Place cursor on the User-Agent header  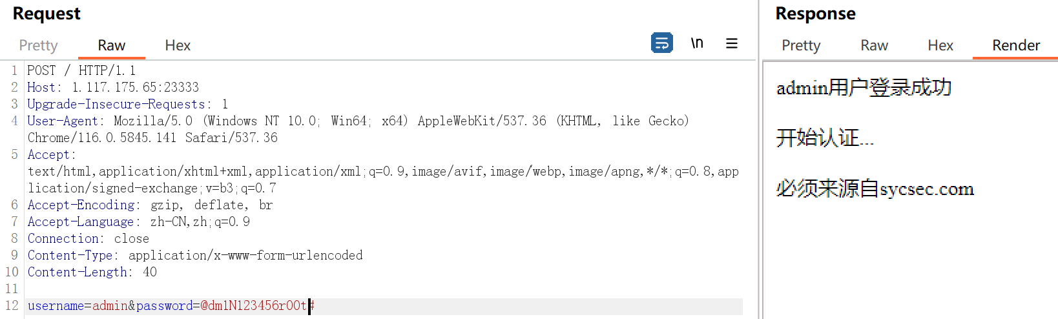point(63,121)
